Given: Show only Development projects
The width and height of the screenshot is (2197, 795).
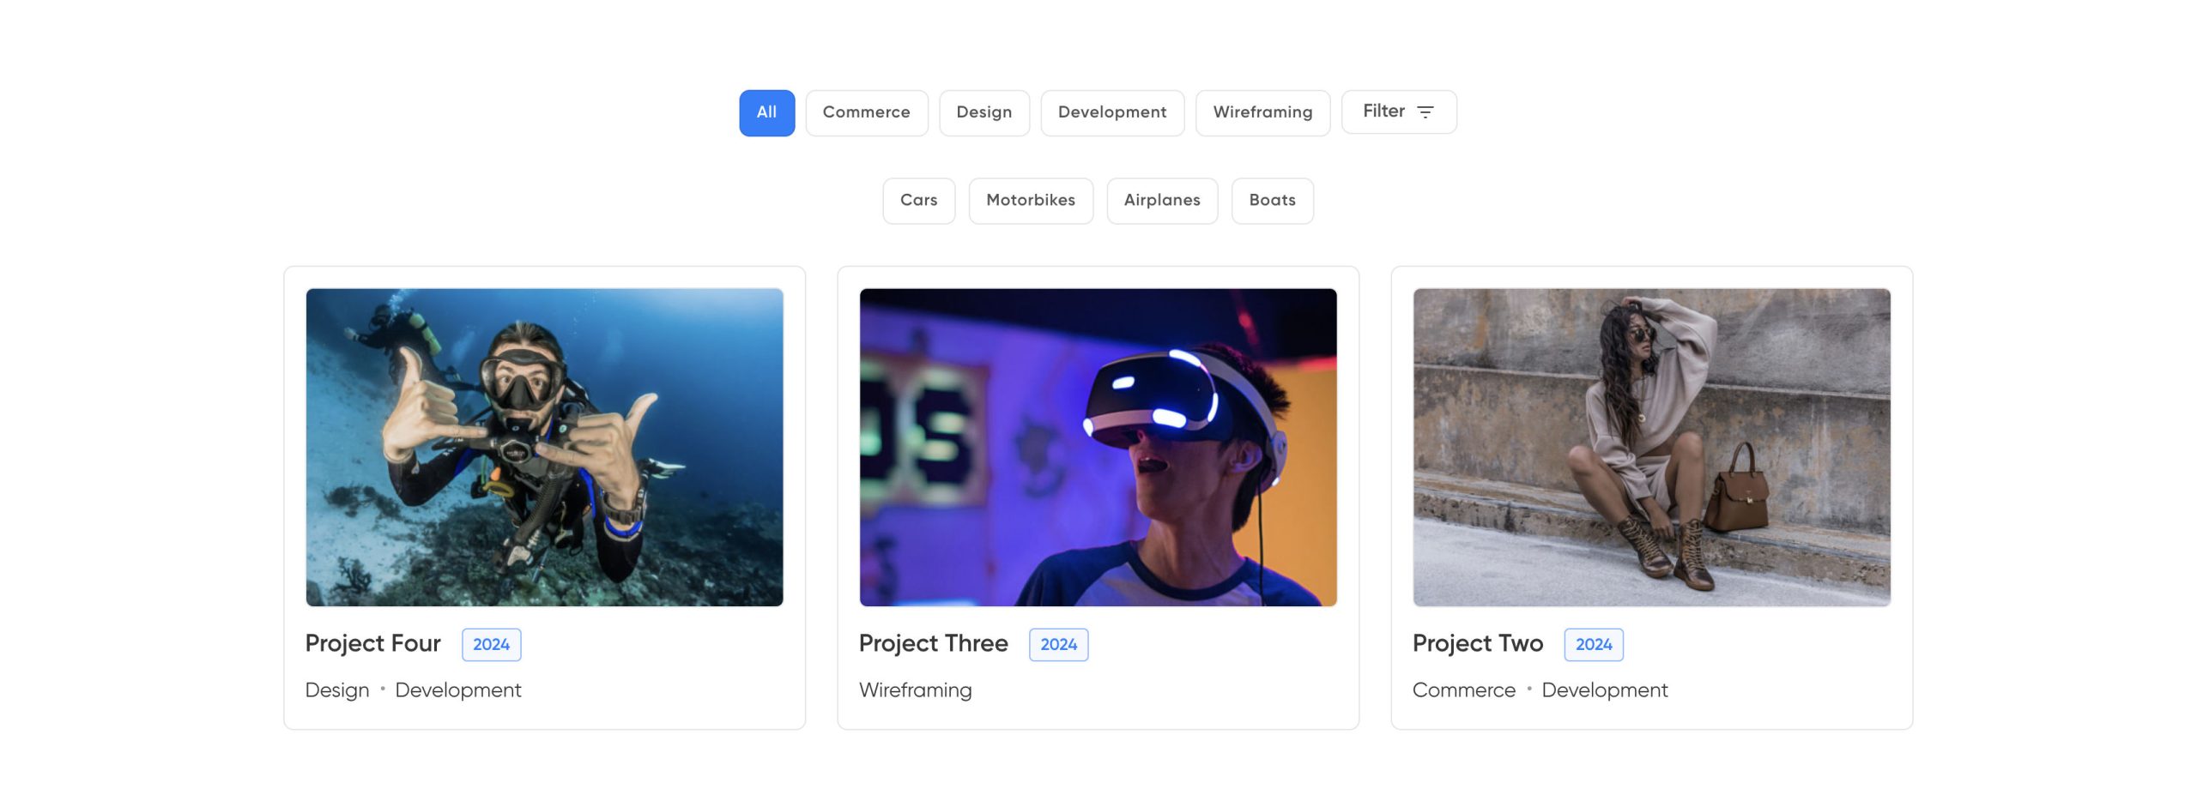Looking at the screenshot, I should pyautogui.click(x=1111, y=112).
